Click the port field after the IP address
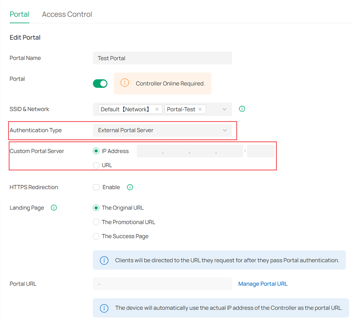This screenshot has width=352, height=323. 260,151
